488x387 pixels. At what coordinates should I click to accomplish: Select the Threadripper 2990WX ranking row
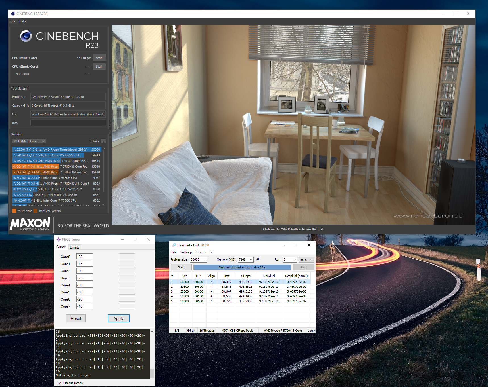[x=57, y=149]
